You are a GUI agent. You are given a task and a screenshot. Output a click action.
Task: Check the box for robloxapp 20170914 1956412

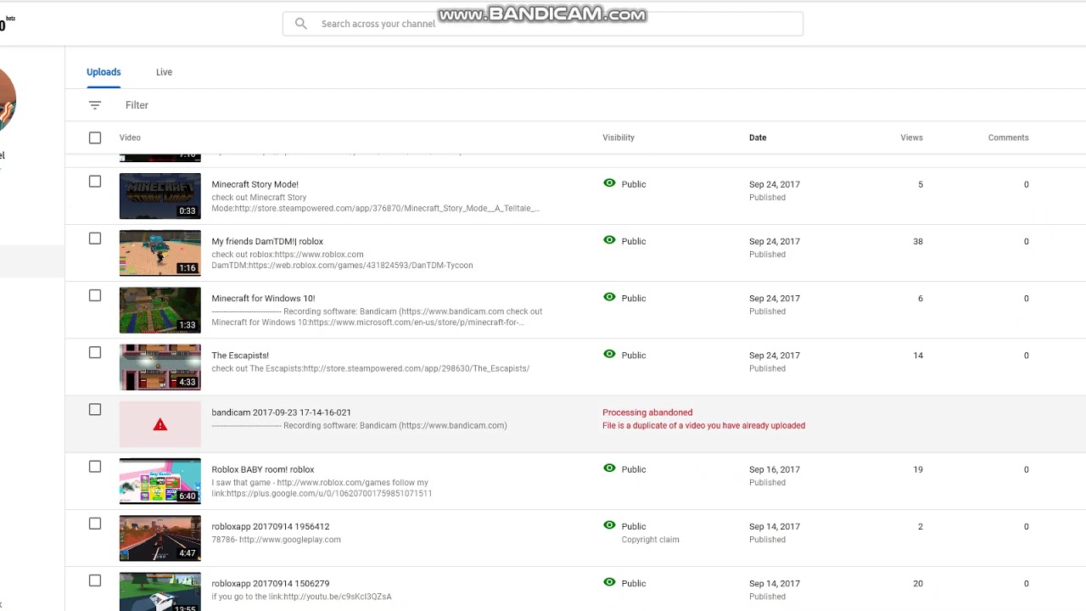tap(95, 524)
